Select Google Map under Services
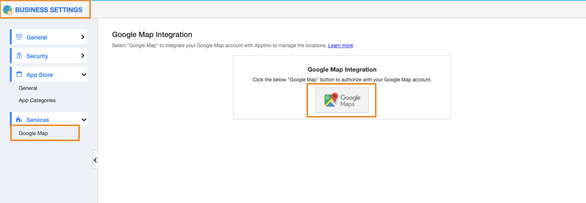 [x=33, y=133]
